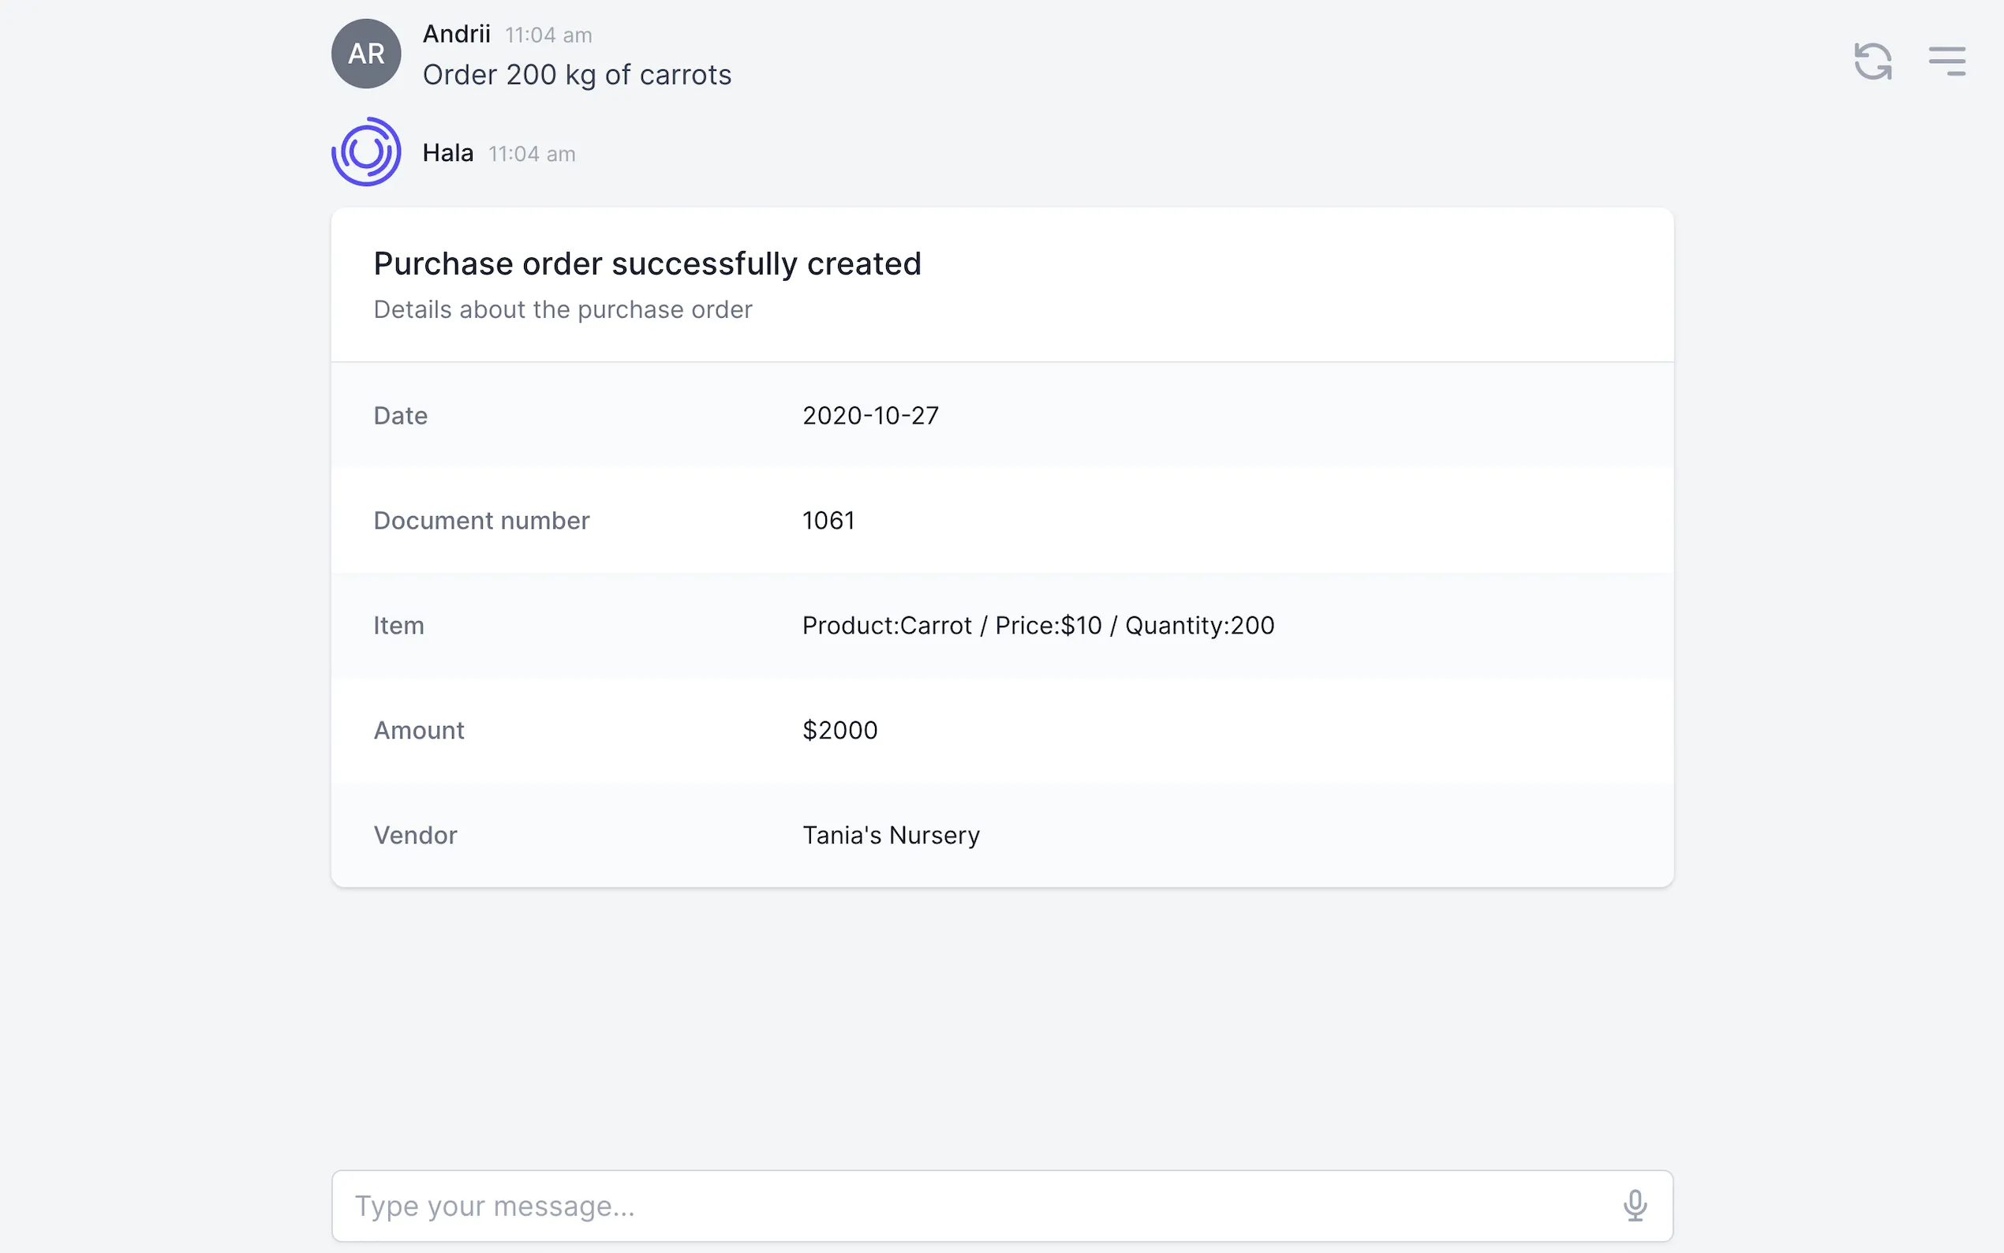Click the Tania's Nursery vendor name
The width and height of the screenshot is (2004, 1253).
(x=891, y=836)
